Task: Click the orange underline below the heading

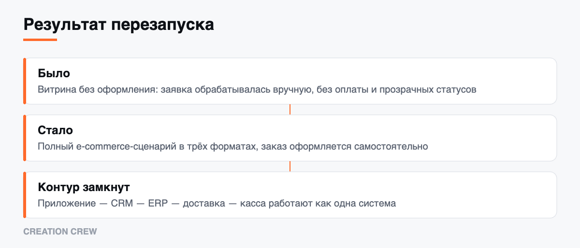Action: [x=40, y=40]
